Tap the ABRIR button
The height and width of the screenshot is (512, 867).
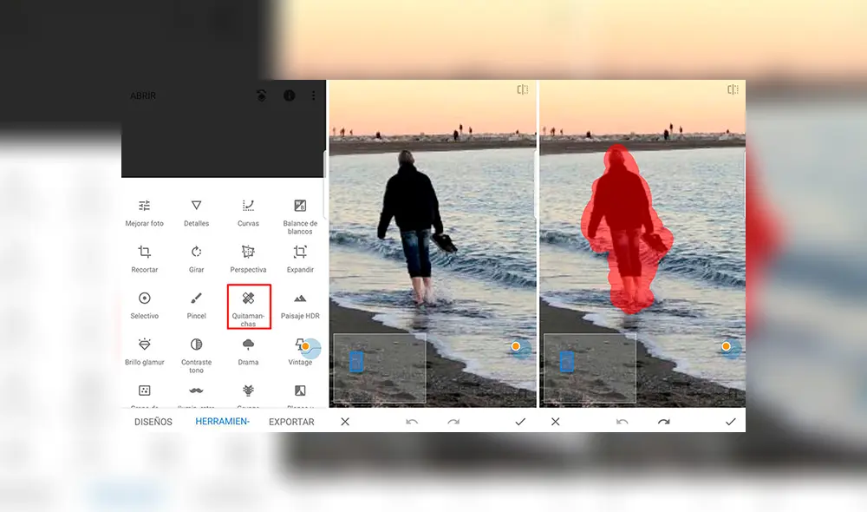coord(143,95)
